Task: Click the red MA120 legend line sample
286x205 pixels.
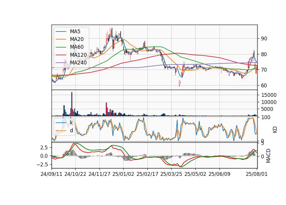Action: pos(61,55)
